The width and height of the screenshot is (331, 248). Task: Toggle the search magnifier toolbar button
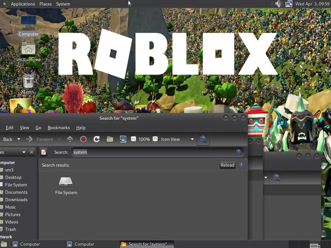(203, 139)
